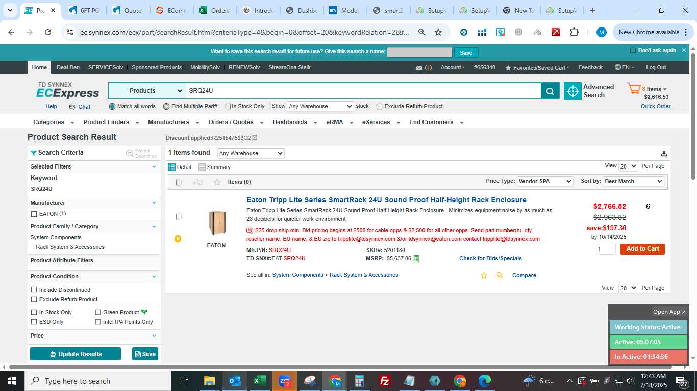Open Check for Bids/Specials link
This screenshot has width=697, height=391.
point(490,259)
